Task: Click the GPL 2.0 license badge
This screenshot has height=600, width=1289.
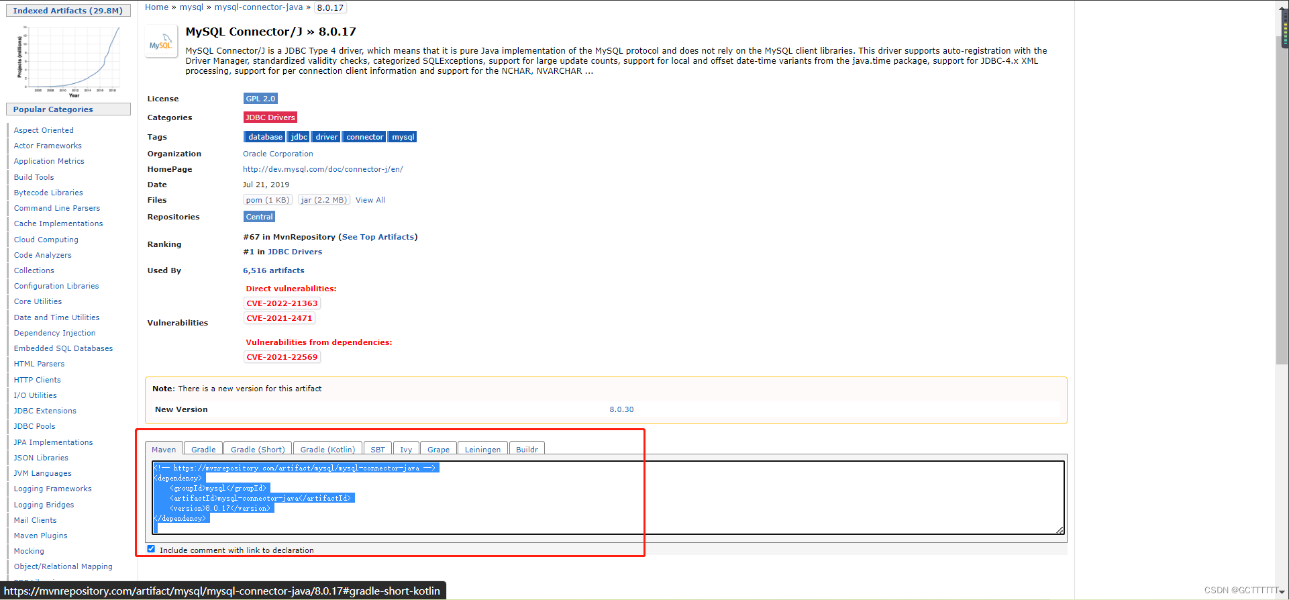Action: point(260,99)
